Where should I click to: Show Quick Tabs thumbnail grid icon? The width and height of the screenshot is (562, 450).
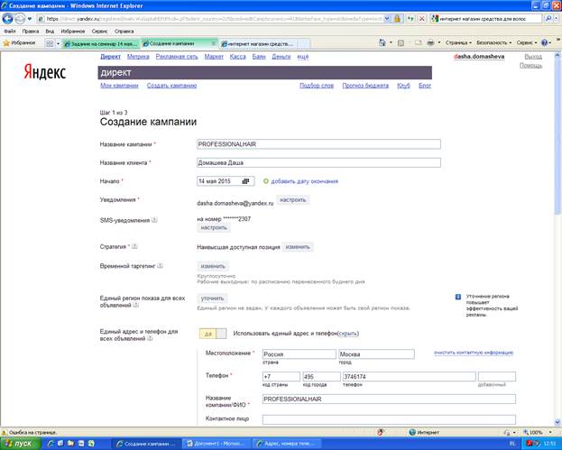coord(50,43)
